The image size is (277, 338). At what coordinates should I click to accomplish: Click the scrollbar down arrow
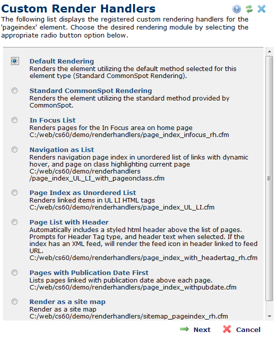[269, 316]
